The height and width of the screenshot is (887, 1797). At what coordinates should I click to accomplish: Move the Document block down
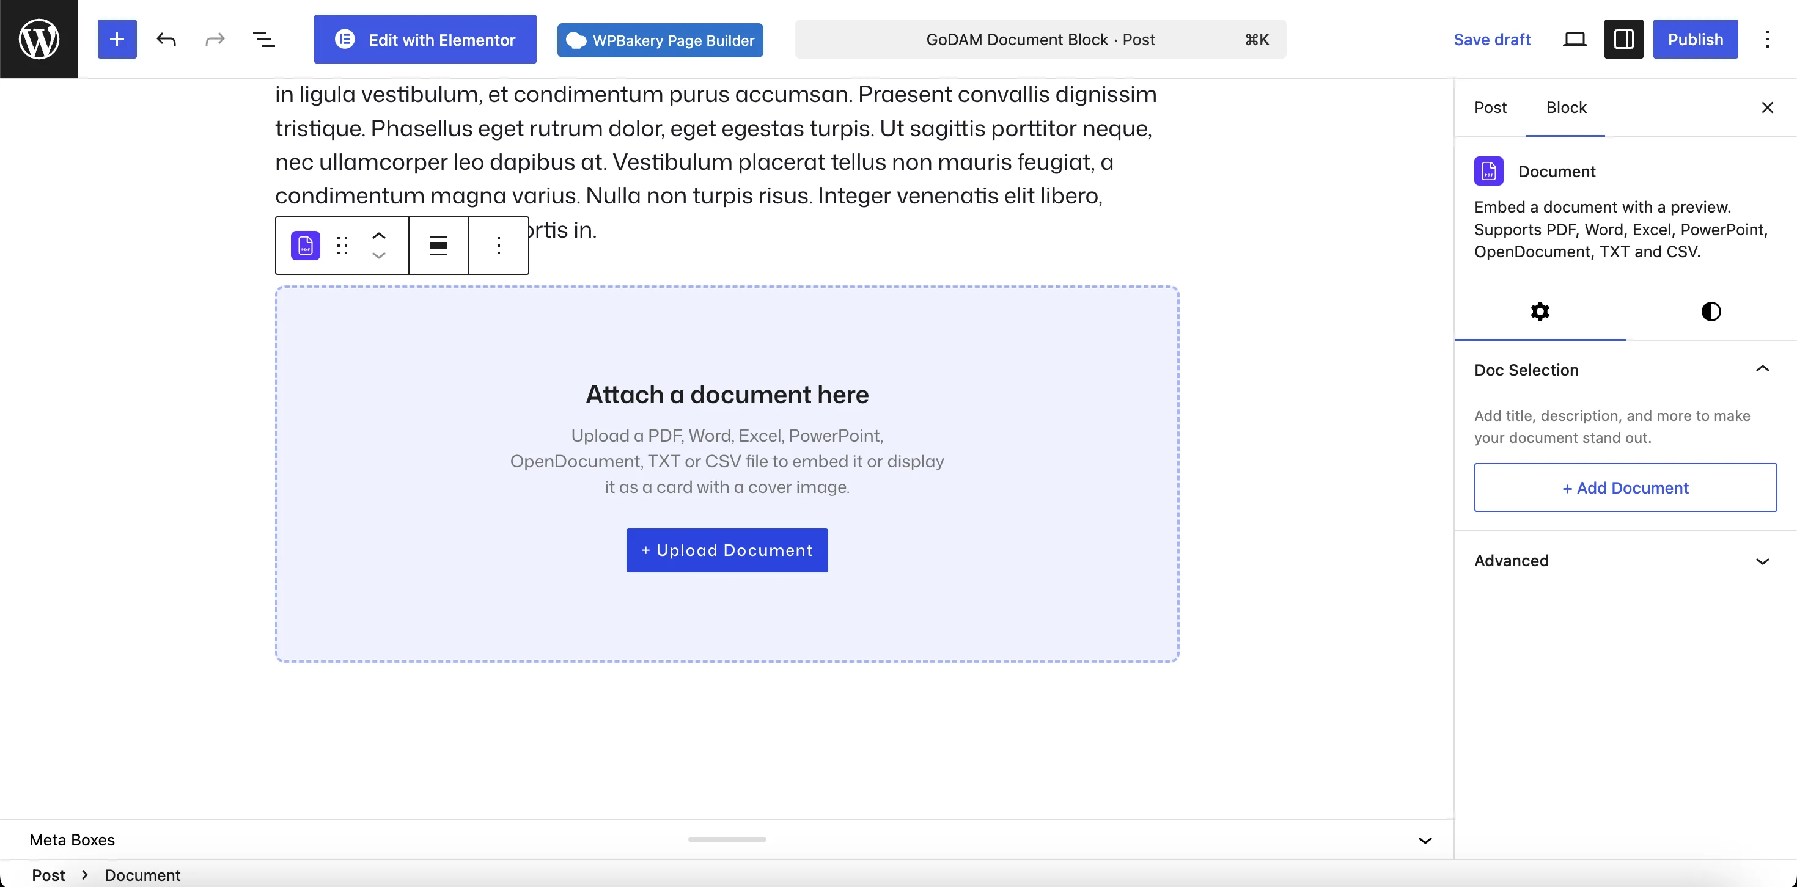[379, 255]
